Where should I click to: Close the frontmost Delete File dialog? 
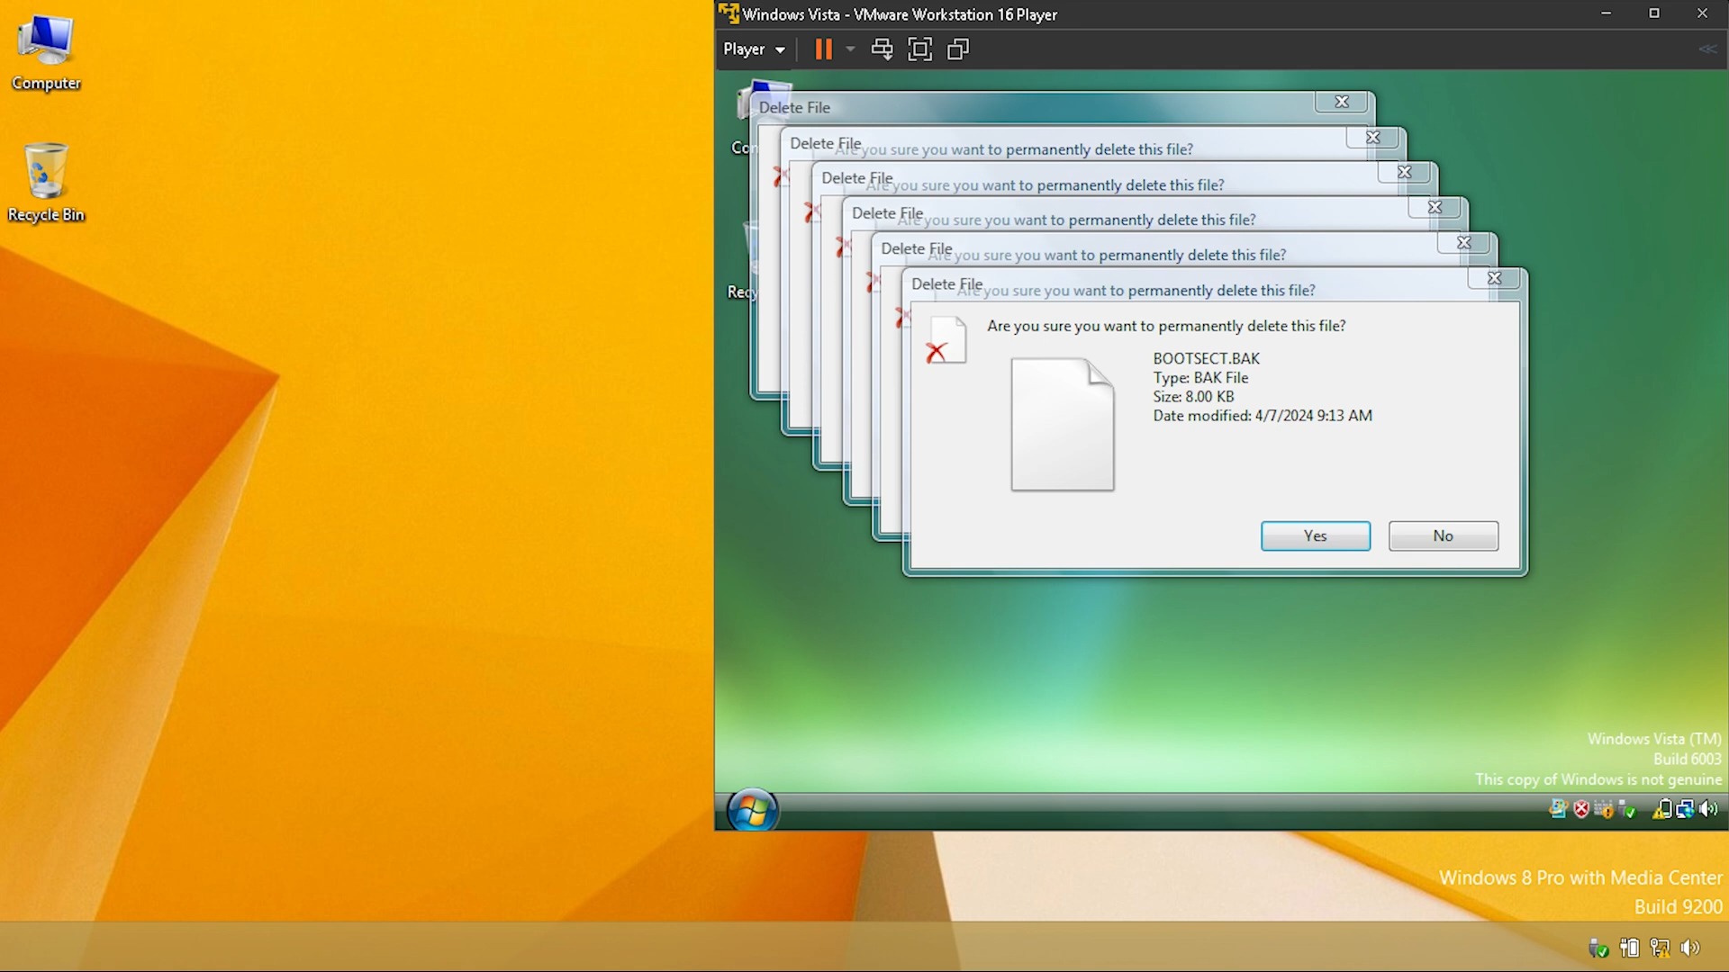pos(1494,278)
